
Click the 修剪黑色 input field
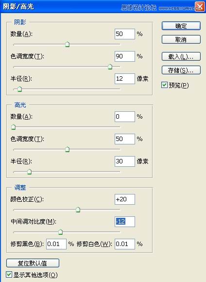[x=56, y=244]
